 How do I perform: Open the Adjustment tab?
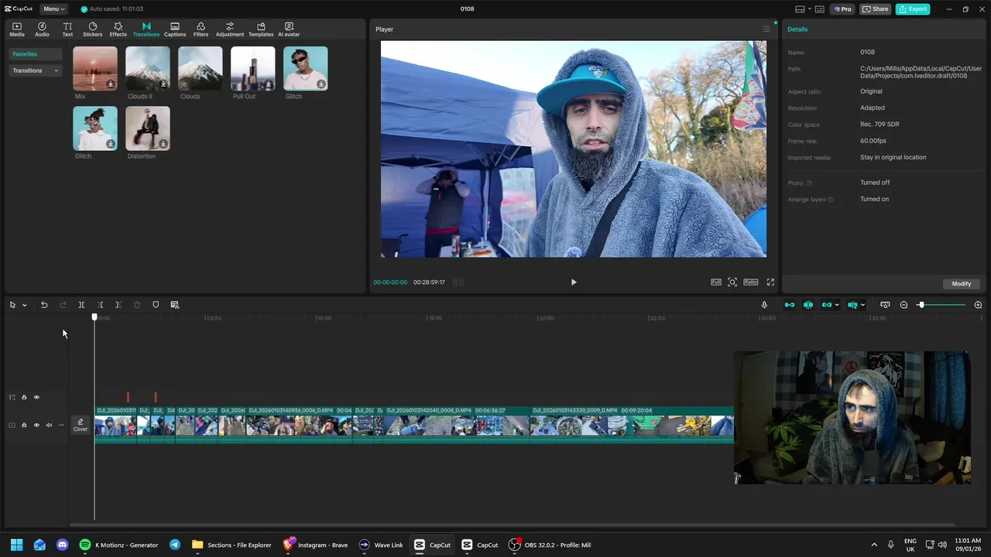pos(230,29)
